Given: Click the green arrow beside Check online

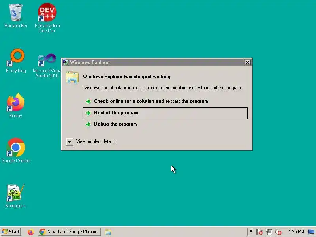Looking at the screenshot, I should (88, 102).
